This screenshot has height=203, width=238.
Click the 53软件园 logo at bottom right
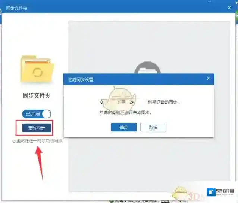[x=221, y=191]
